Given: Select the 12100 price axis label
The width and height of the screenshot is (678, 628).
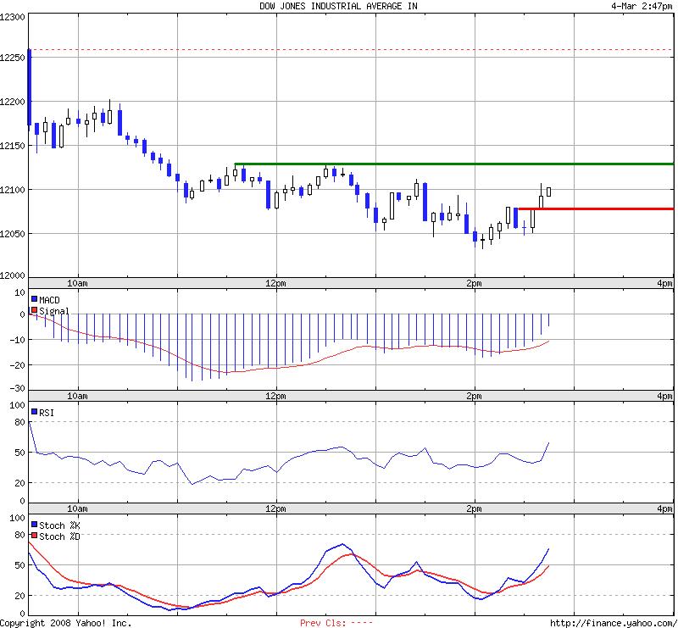Looking at the screenshot, I should [x=13, y=190].
